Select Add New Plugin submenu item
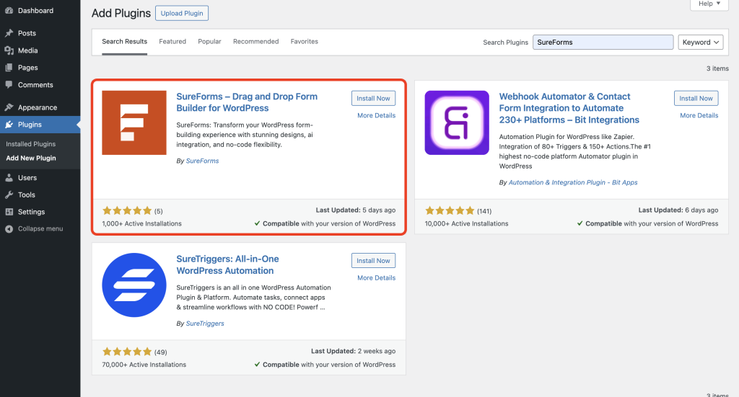Viewport: 739px width, 397px height. pyautogui.click(x=31, y=158)
